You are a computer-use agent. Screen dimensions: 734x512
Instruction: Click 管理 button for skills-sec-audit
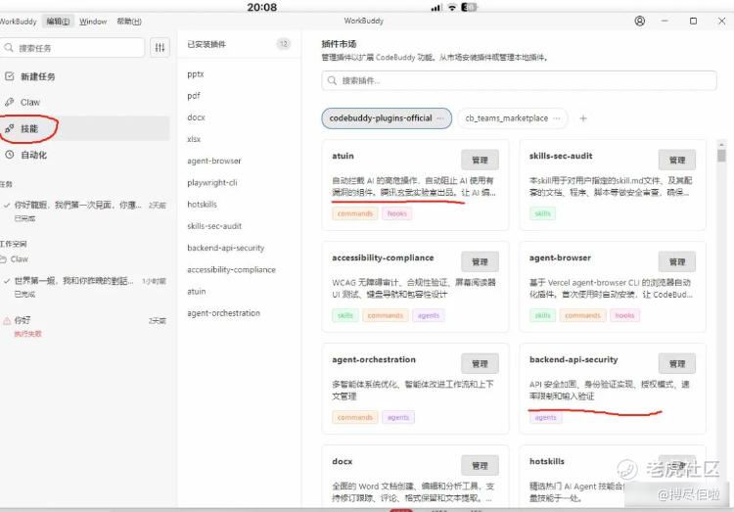677,161
